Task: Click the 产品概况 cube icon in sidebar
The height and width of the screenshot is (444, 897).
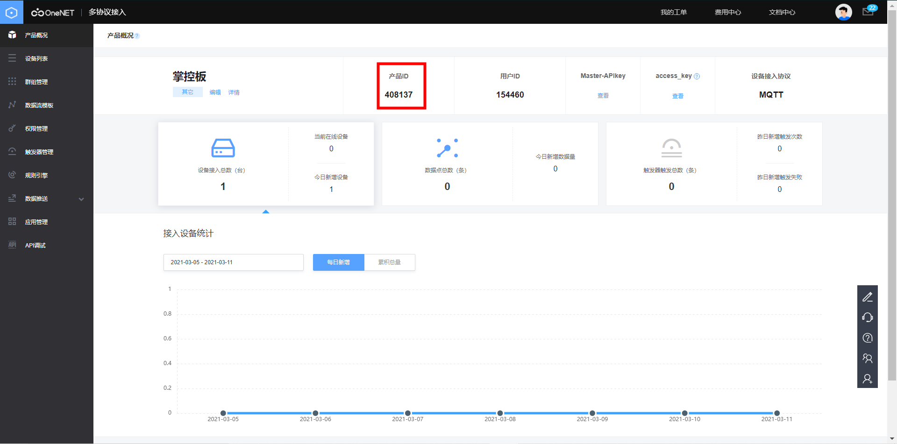Action: (x=12, y=35)
